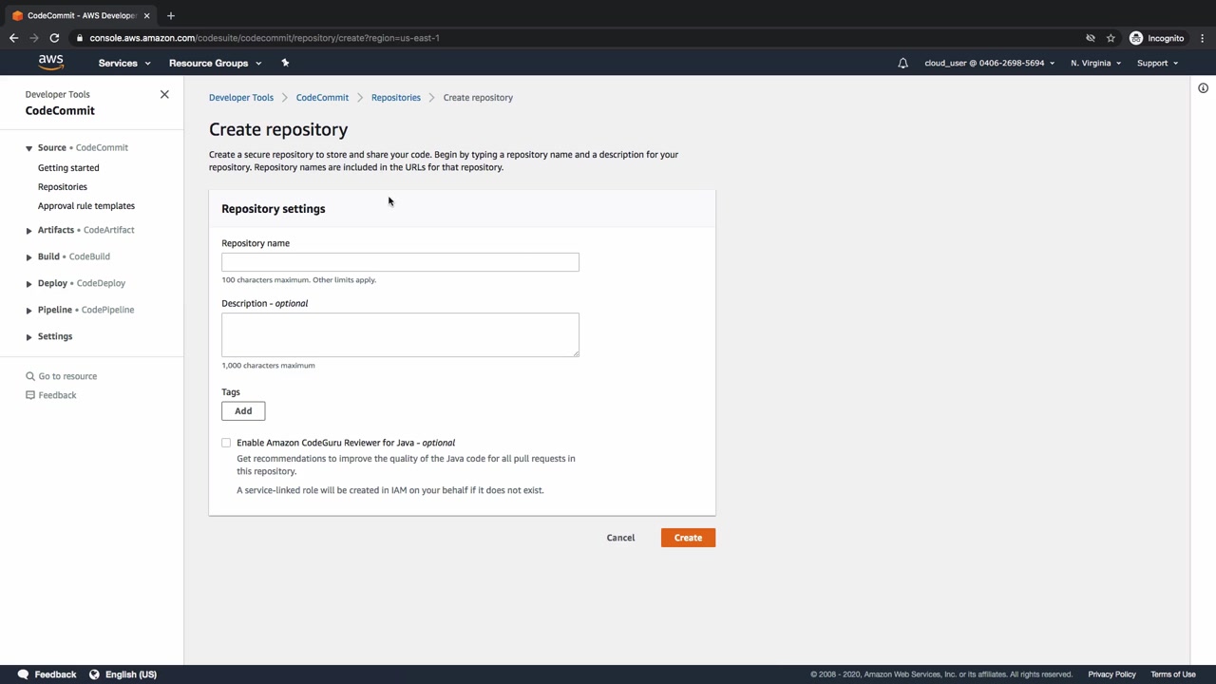Open the Privacy Policy footer link
This screenshot has height=684, width=1216.
coord(1111,674)
